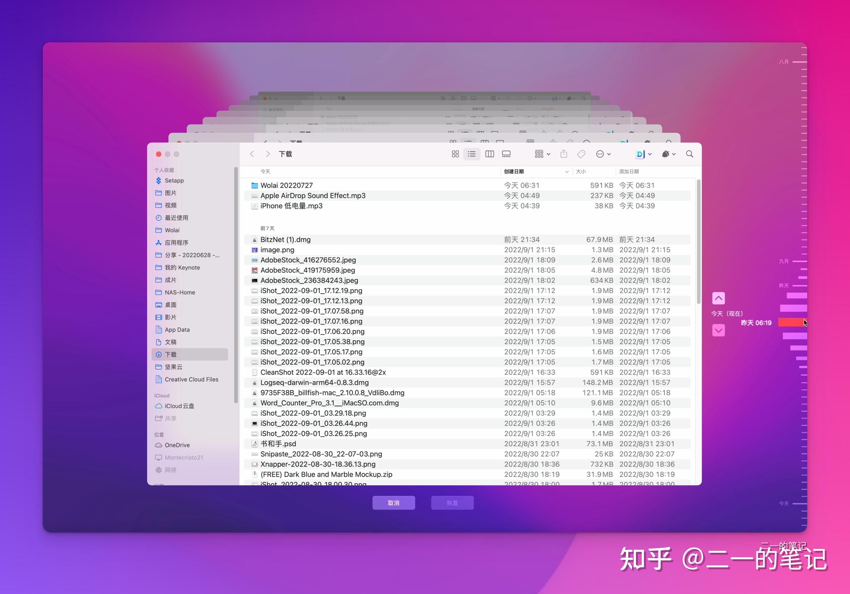
Task: Expand the more actions ellipsis menu
Action: pyautogui.click(x=603, y=154)
